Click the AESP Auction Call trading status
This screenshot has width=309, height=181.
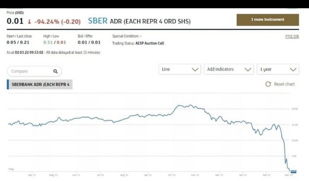tap(150, 43)
